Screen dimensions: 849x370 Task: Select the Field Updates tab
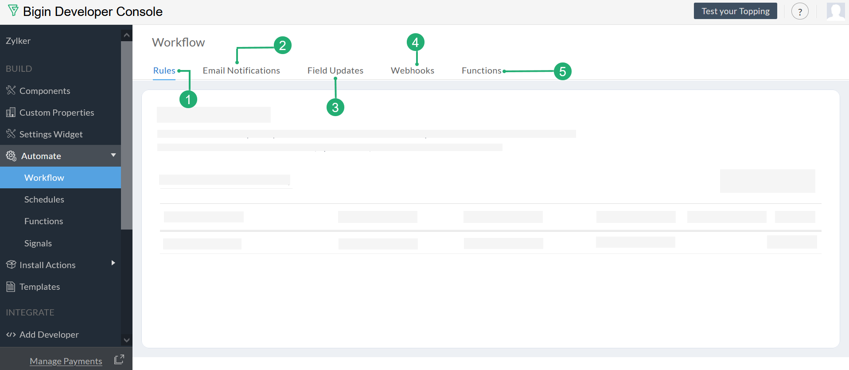pyautogui.click(x=335, y=70)
